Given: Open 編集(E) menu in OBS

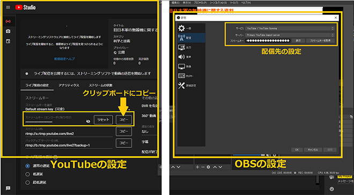Looking at the screenshot, I should 175,3.
